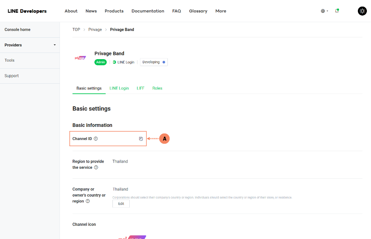The height and width of the screenshot is (239, 371).
Task: Switch to the LIFF tab
Action: [140, 88]
